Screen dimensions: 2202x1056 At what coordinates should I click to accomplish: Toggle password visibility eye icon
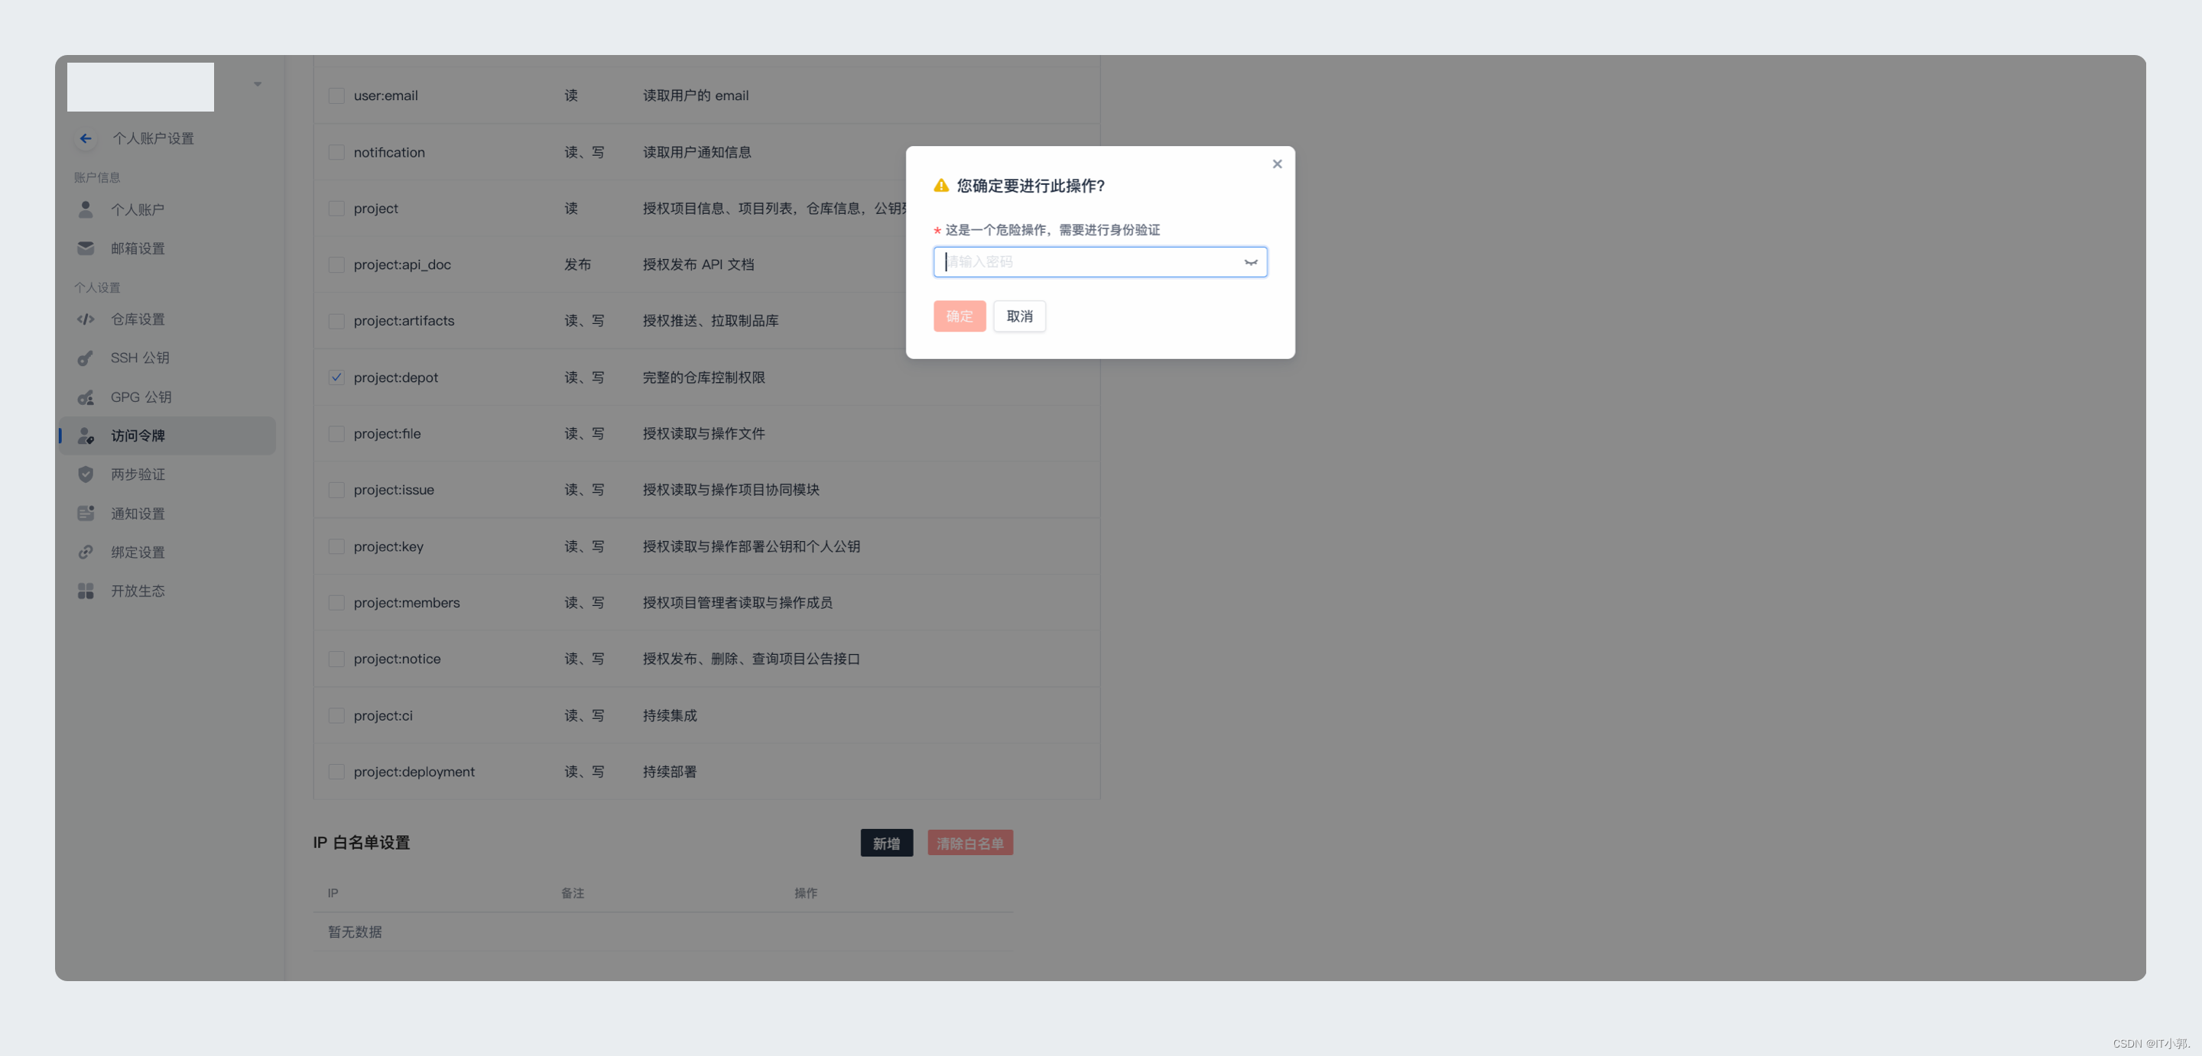tap(1251, 262)
